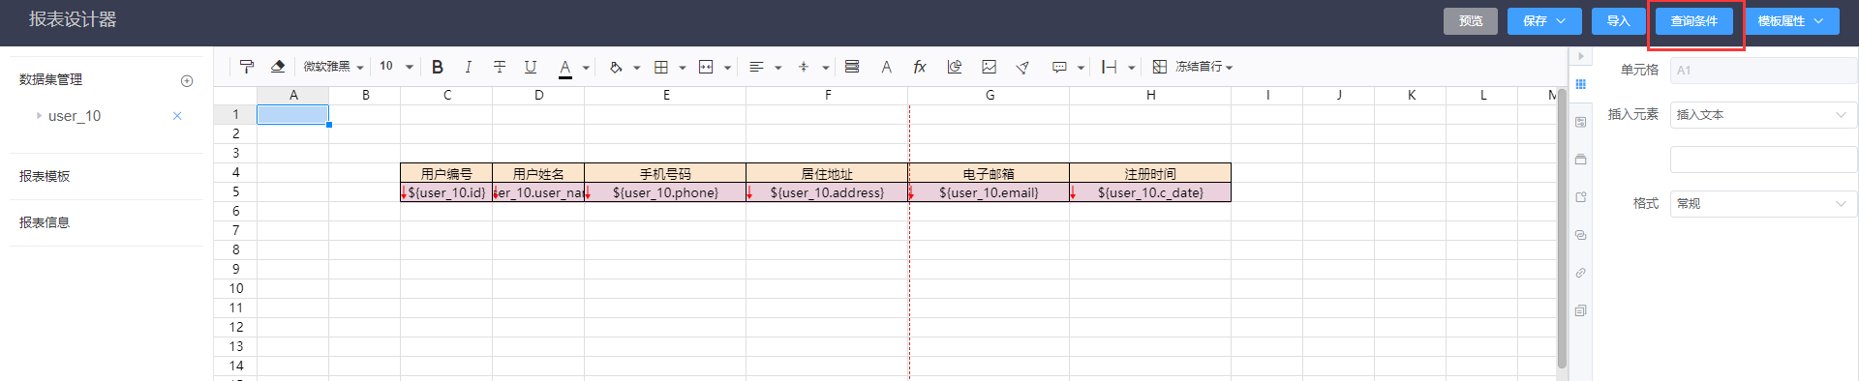
Task: Open the font size 10 dropdown
Action: [x=396, y=67]
